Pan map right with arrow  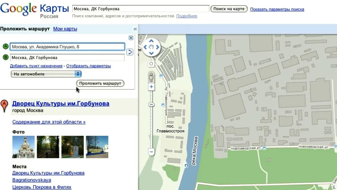(157, 47)
